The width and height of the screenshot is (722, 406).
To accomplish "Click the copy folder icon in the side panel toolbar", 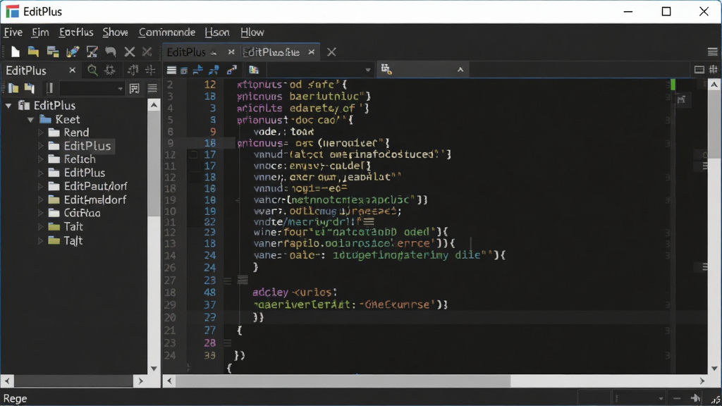I will 30,88.
